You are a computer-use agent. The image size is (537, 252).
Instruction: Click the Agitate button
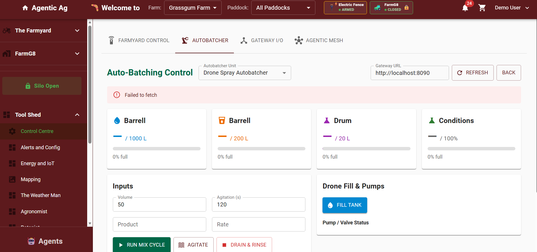pyautogui.click(x=193, y=245)
